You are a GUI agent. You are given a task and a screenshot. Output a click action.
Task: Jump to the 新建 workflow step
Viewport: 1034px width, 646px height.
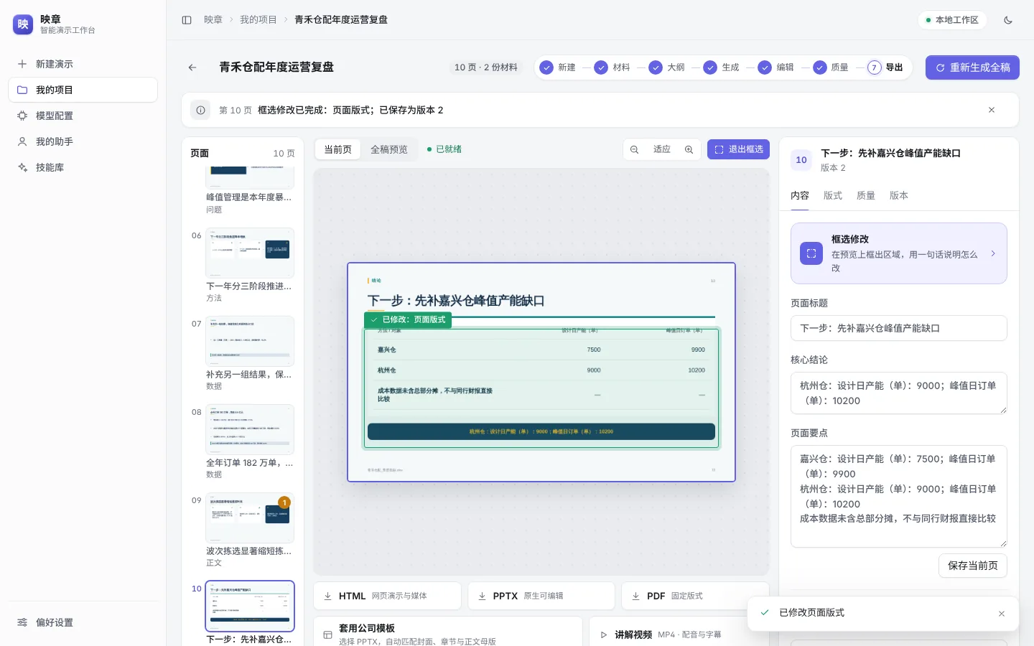click(558, 67)
